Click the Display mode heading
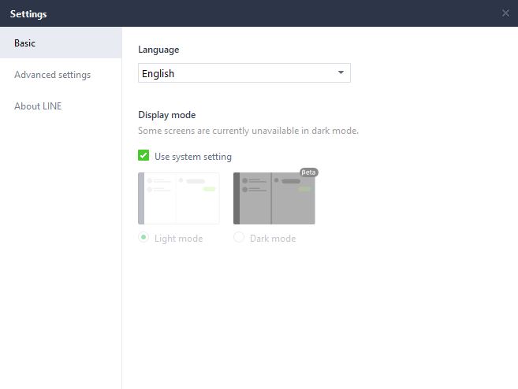This screenshot has height=389, width=518. pos(167,115)
